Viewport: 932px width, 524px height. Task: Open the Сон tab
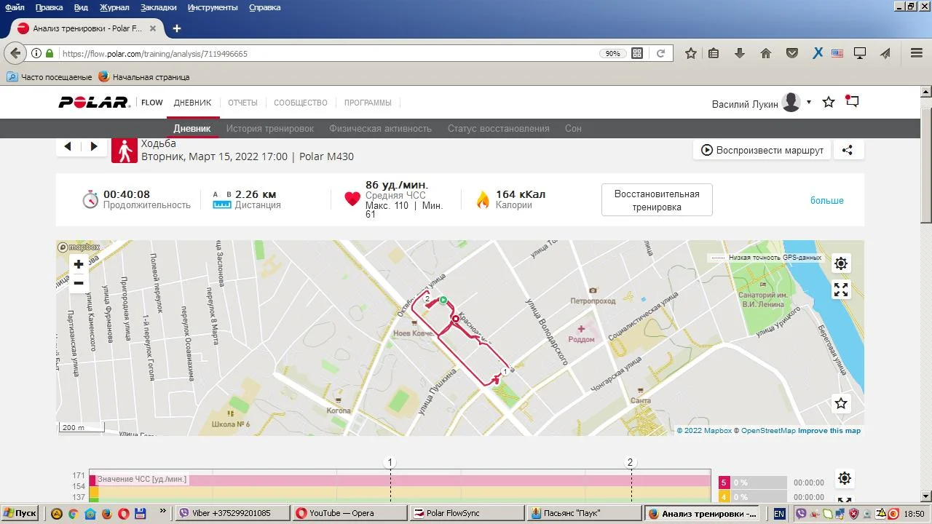(573, 128)
